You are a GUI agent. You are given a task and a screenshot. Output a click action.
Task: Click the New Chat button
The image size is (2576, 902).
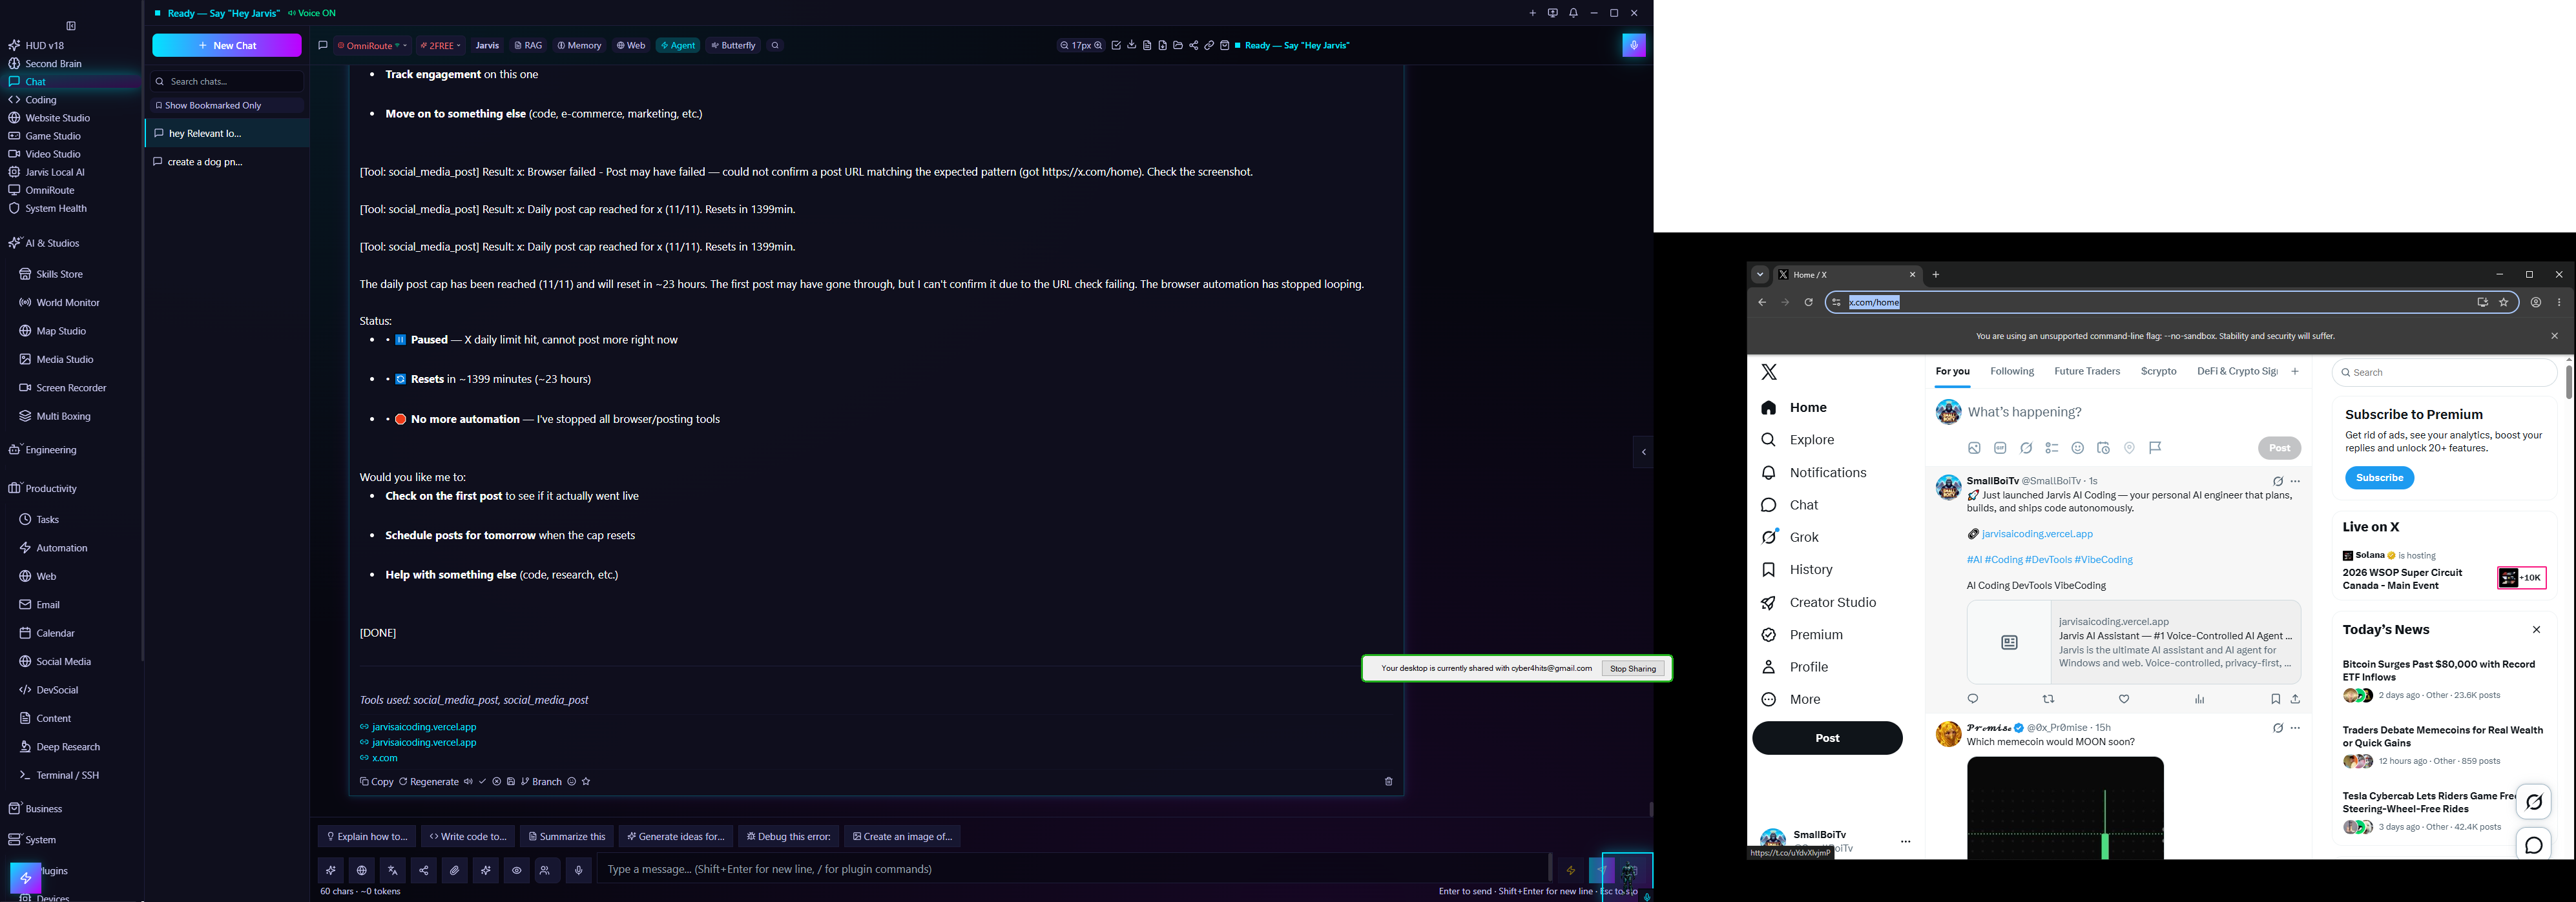[227, 46]
